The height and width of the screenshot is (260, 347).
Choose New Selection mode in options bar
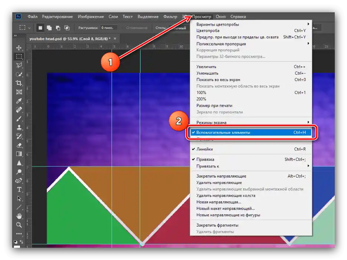click(40, 28)
